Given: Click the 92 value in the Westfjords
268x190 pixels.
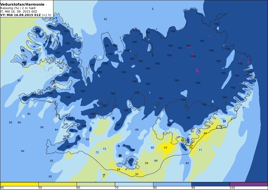Looking at the screenshot, I should [23, 50].
